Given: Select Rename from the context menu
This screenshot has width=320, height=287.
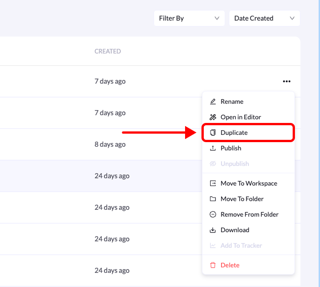Looking at the screenshot, I should point(248,101).
